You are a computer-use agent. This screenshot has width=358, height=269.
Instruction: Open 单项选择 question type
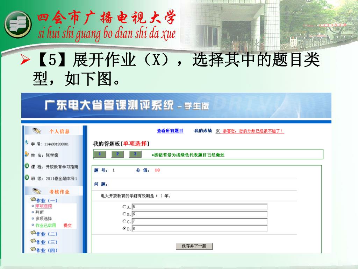click(44, 206)
